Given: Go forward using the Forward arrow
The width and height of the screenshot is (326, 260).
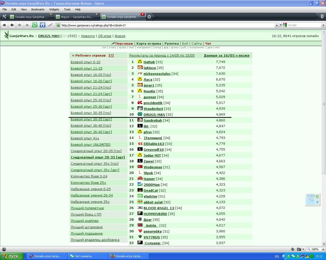Looking at the screenshot, I should point(20,25).
